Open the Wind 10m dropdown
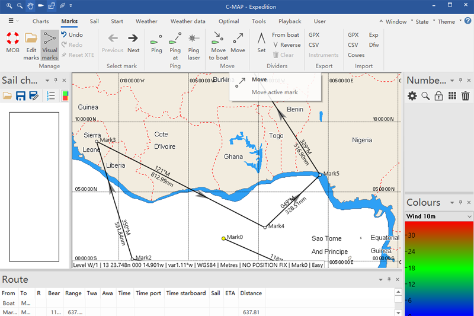 438,216
